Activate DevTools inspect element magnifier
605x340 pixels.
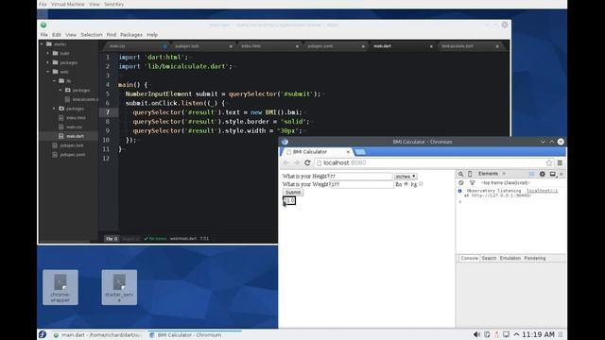pos(460,174)
